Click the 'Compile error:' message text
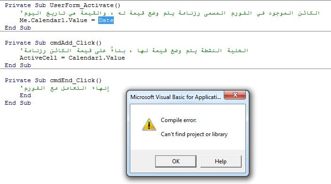The height and width of the screenshot is (184, 331). click(x=179, y=120)
